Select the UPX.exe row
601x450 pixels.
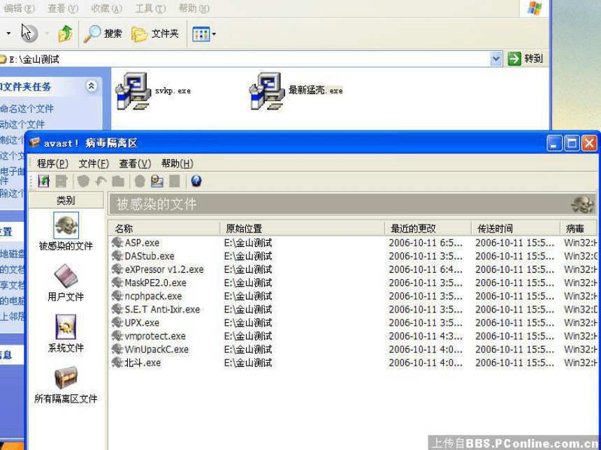(x=354, y=322)
